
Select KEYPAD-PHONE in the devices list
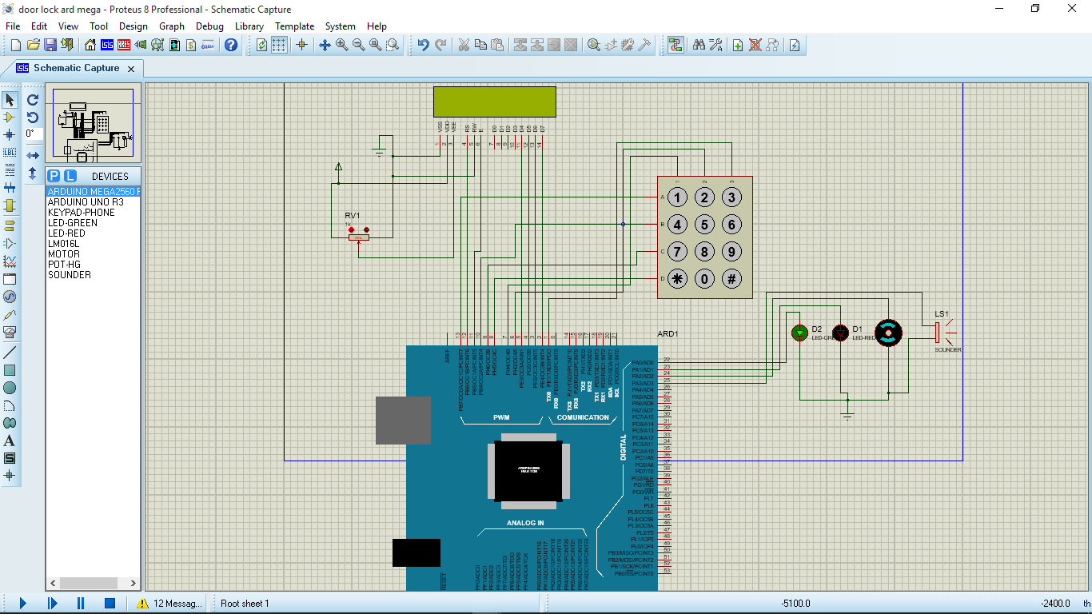(x=82, y=213)
